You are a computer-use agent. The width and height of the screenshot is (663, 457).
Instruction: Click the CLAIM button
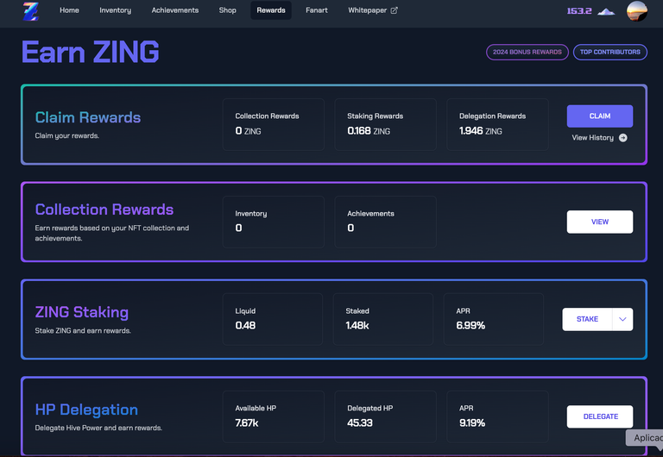(600, 116)
